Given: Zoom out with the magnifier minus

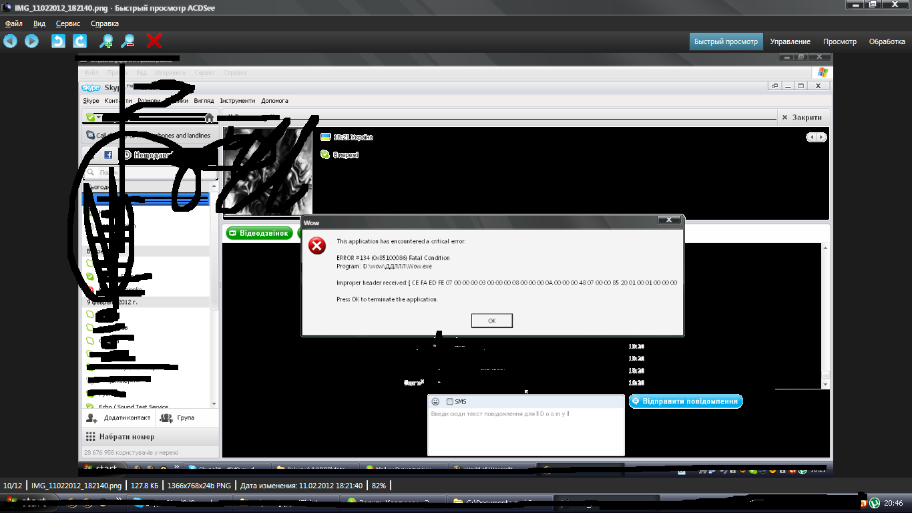Looking at the screenshot, I should (128, 41).
